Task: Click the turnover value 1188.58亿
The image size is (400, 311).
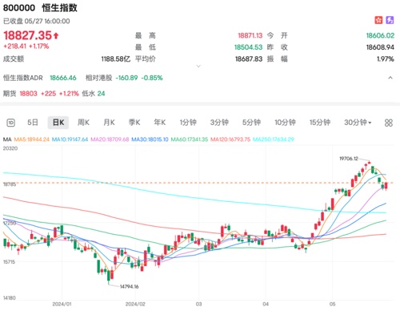Action: tap(116, 59)
